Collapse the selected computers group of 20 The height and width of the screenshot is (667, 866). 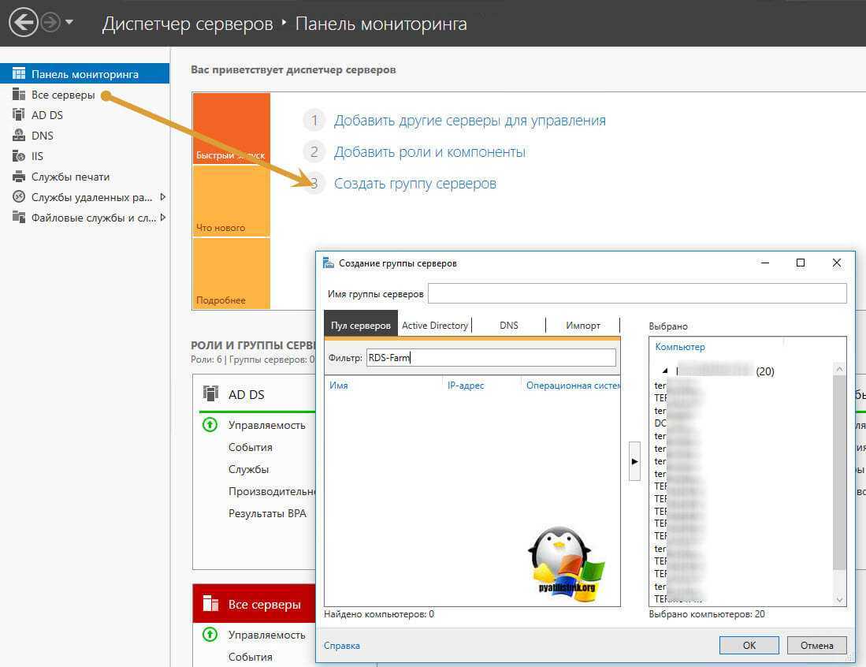[663, 371]
